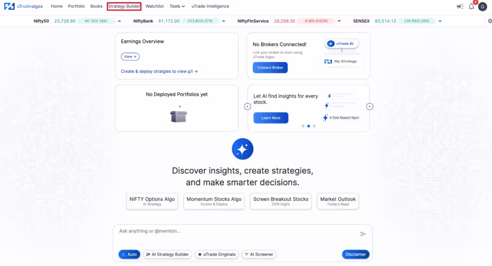The width and height of the screenshot is (492, 266).
Task: Open the Disclaimer button
Action: click(356, 254)
